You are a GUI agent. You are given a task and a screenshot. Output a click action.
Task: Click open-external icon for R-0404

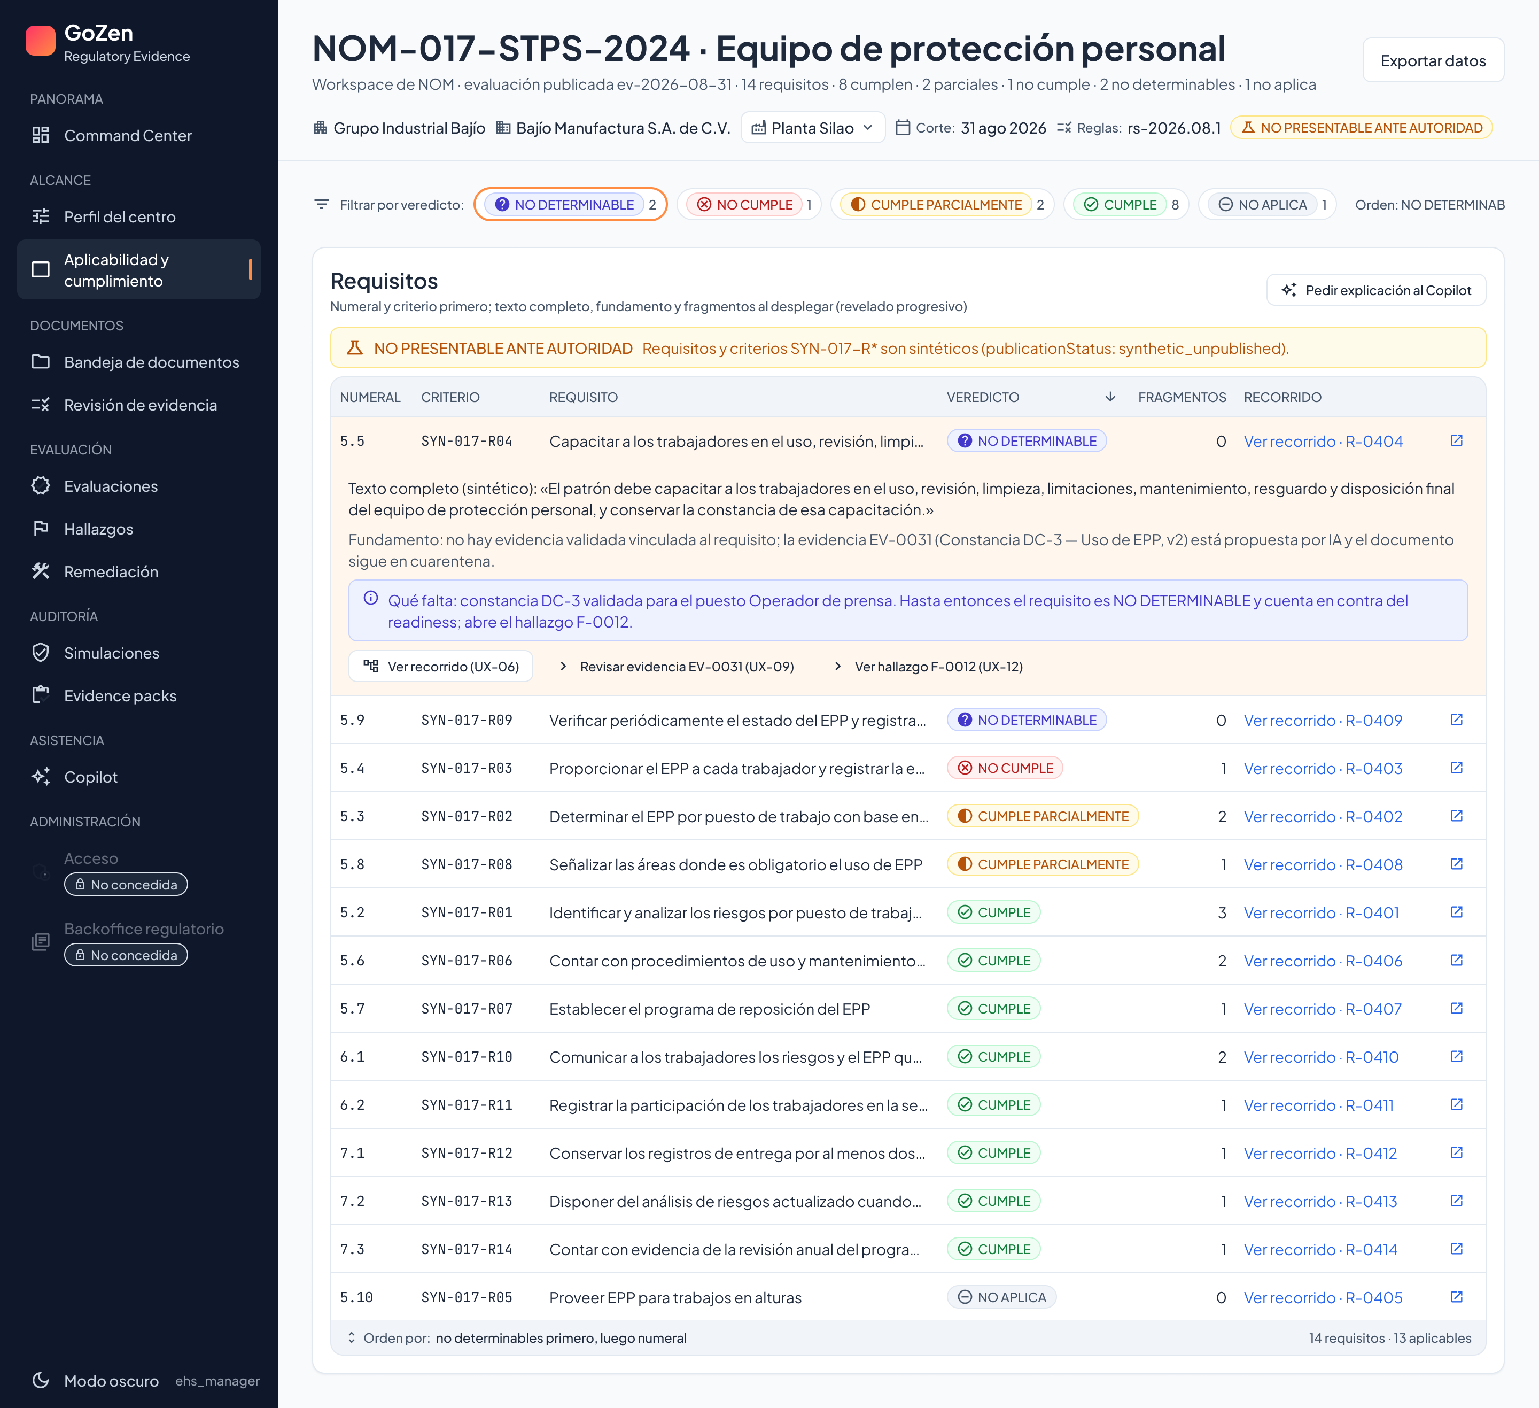1456,440
